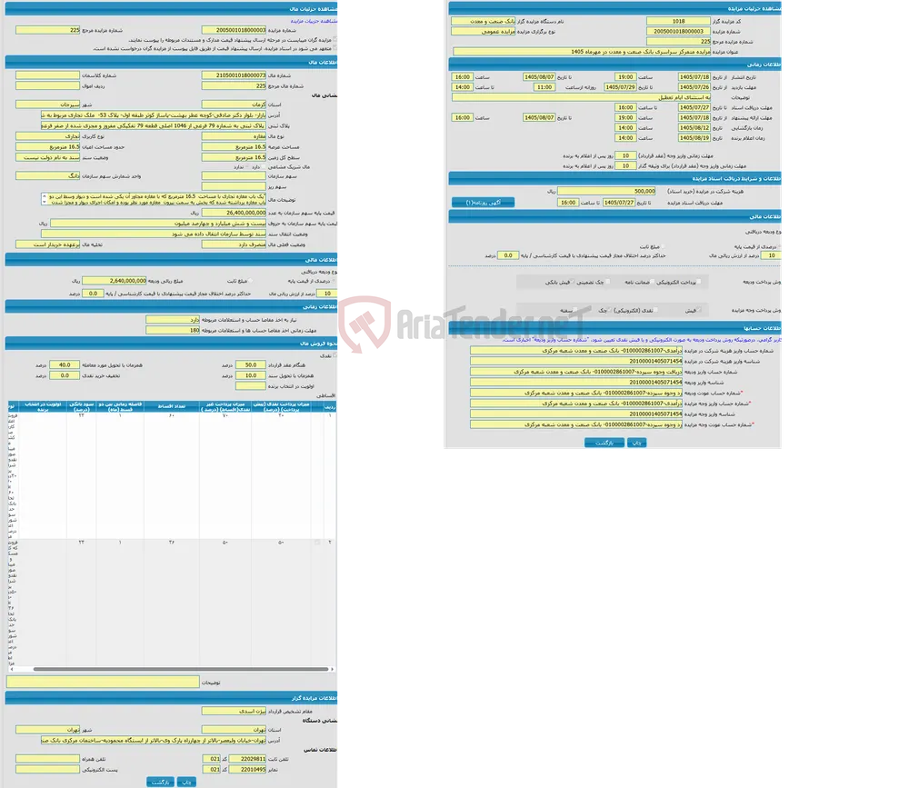Image resolution: width=909 pixels, height=788 pixels.
Task: Toggle the پرداخت الکترونیکی deposit payment checkbox
Action: 698,282
